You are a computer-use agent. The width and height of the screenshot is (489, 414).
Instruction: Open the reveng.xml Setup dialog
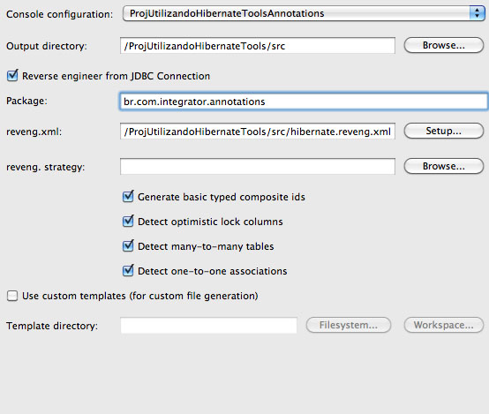(444, 131)
